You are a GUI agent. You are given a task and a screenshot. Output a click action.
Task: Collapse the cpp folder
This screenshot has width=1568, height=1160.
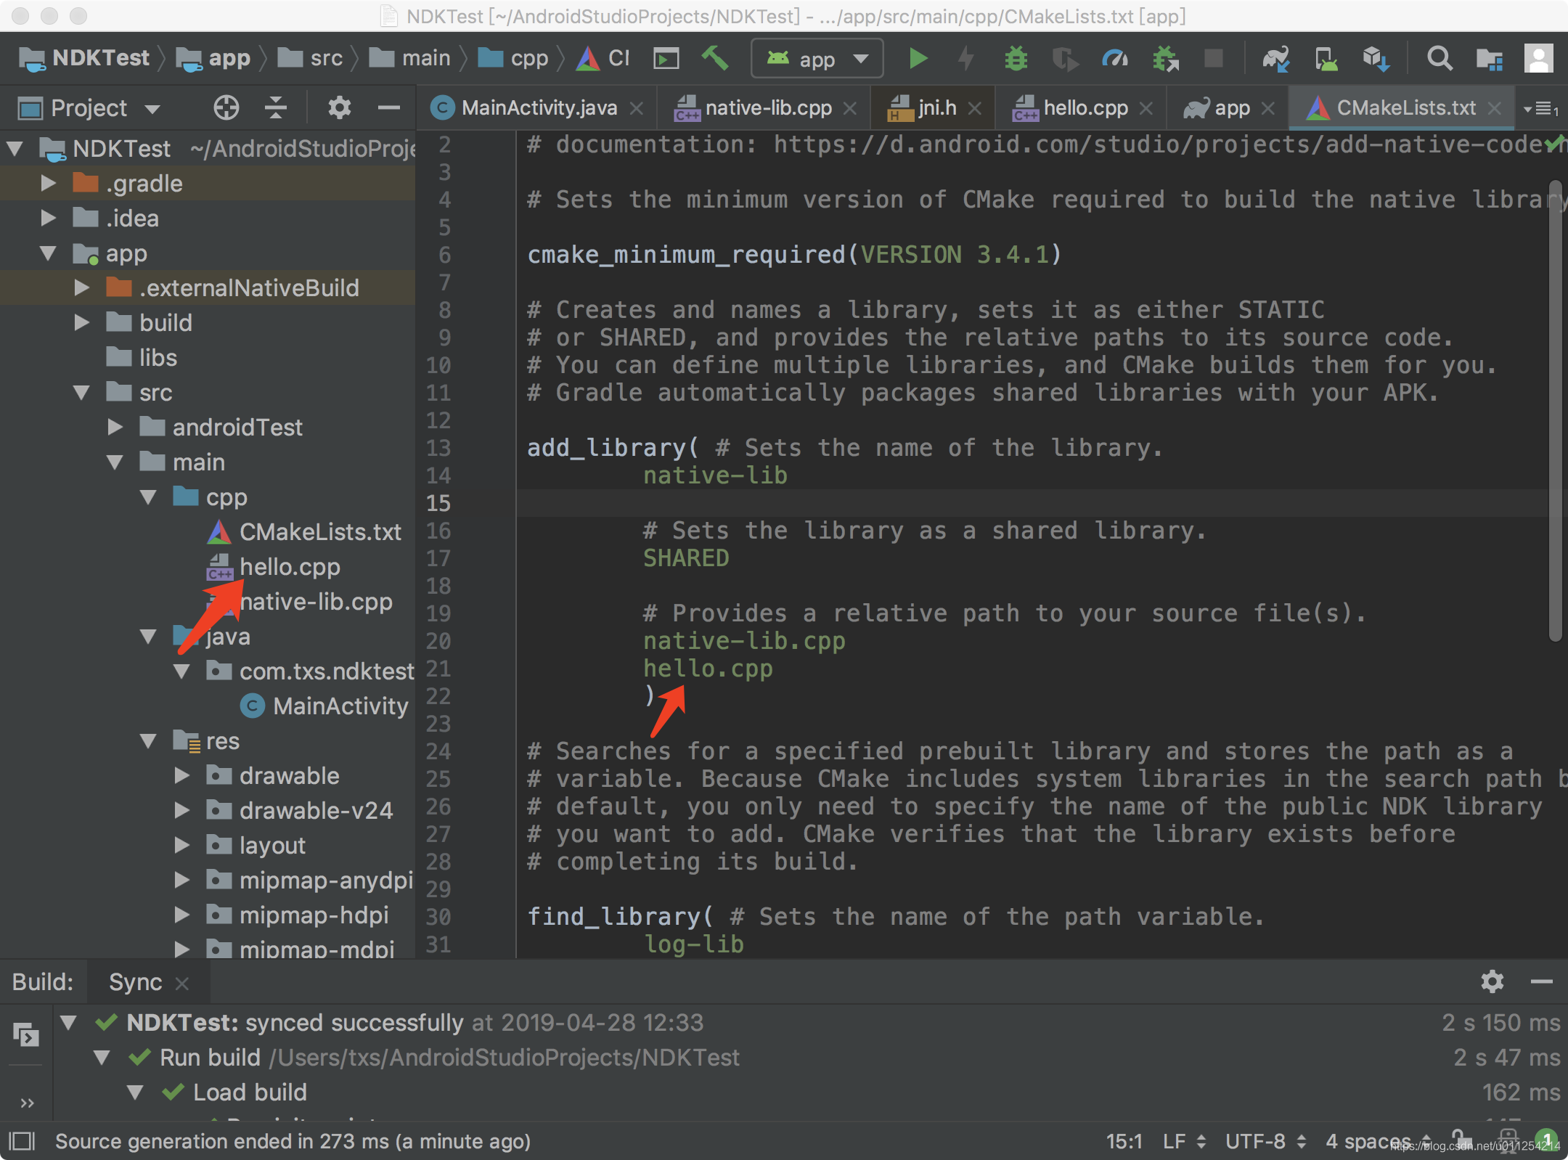pyautogui.click(x=148, y=497)
